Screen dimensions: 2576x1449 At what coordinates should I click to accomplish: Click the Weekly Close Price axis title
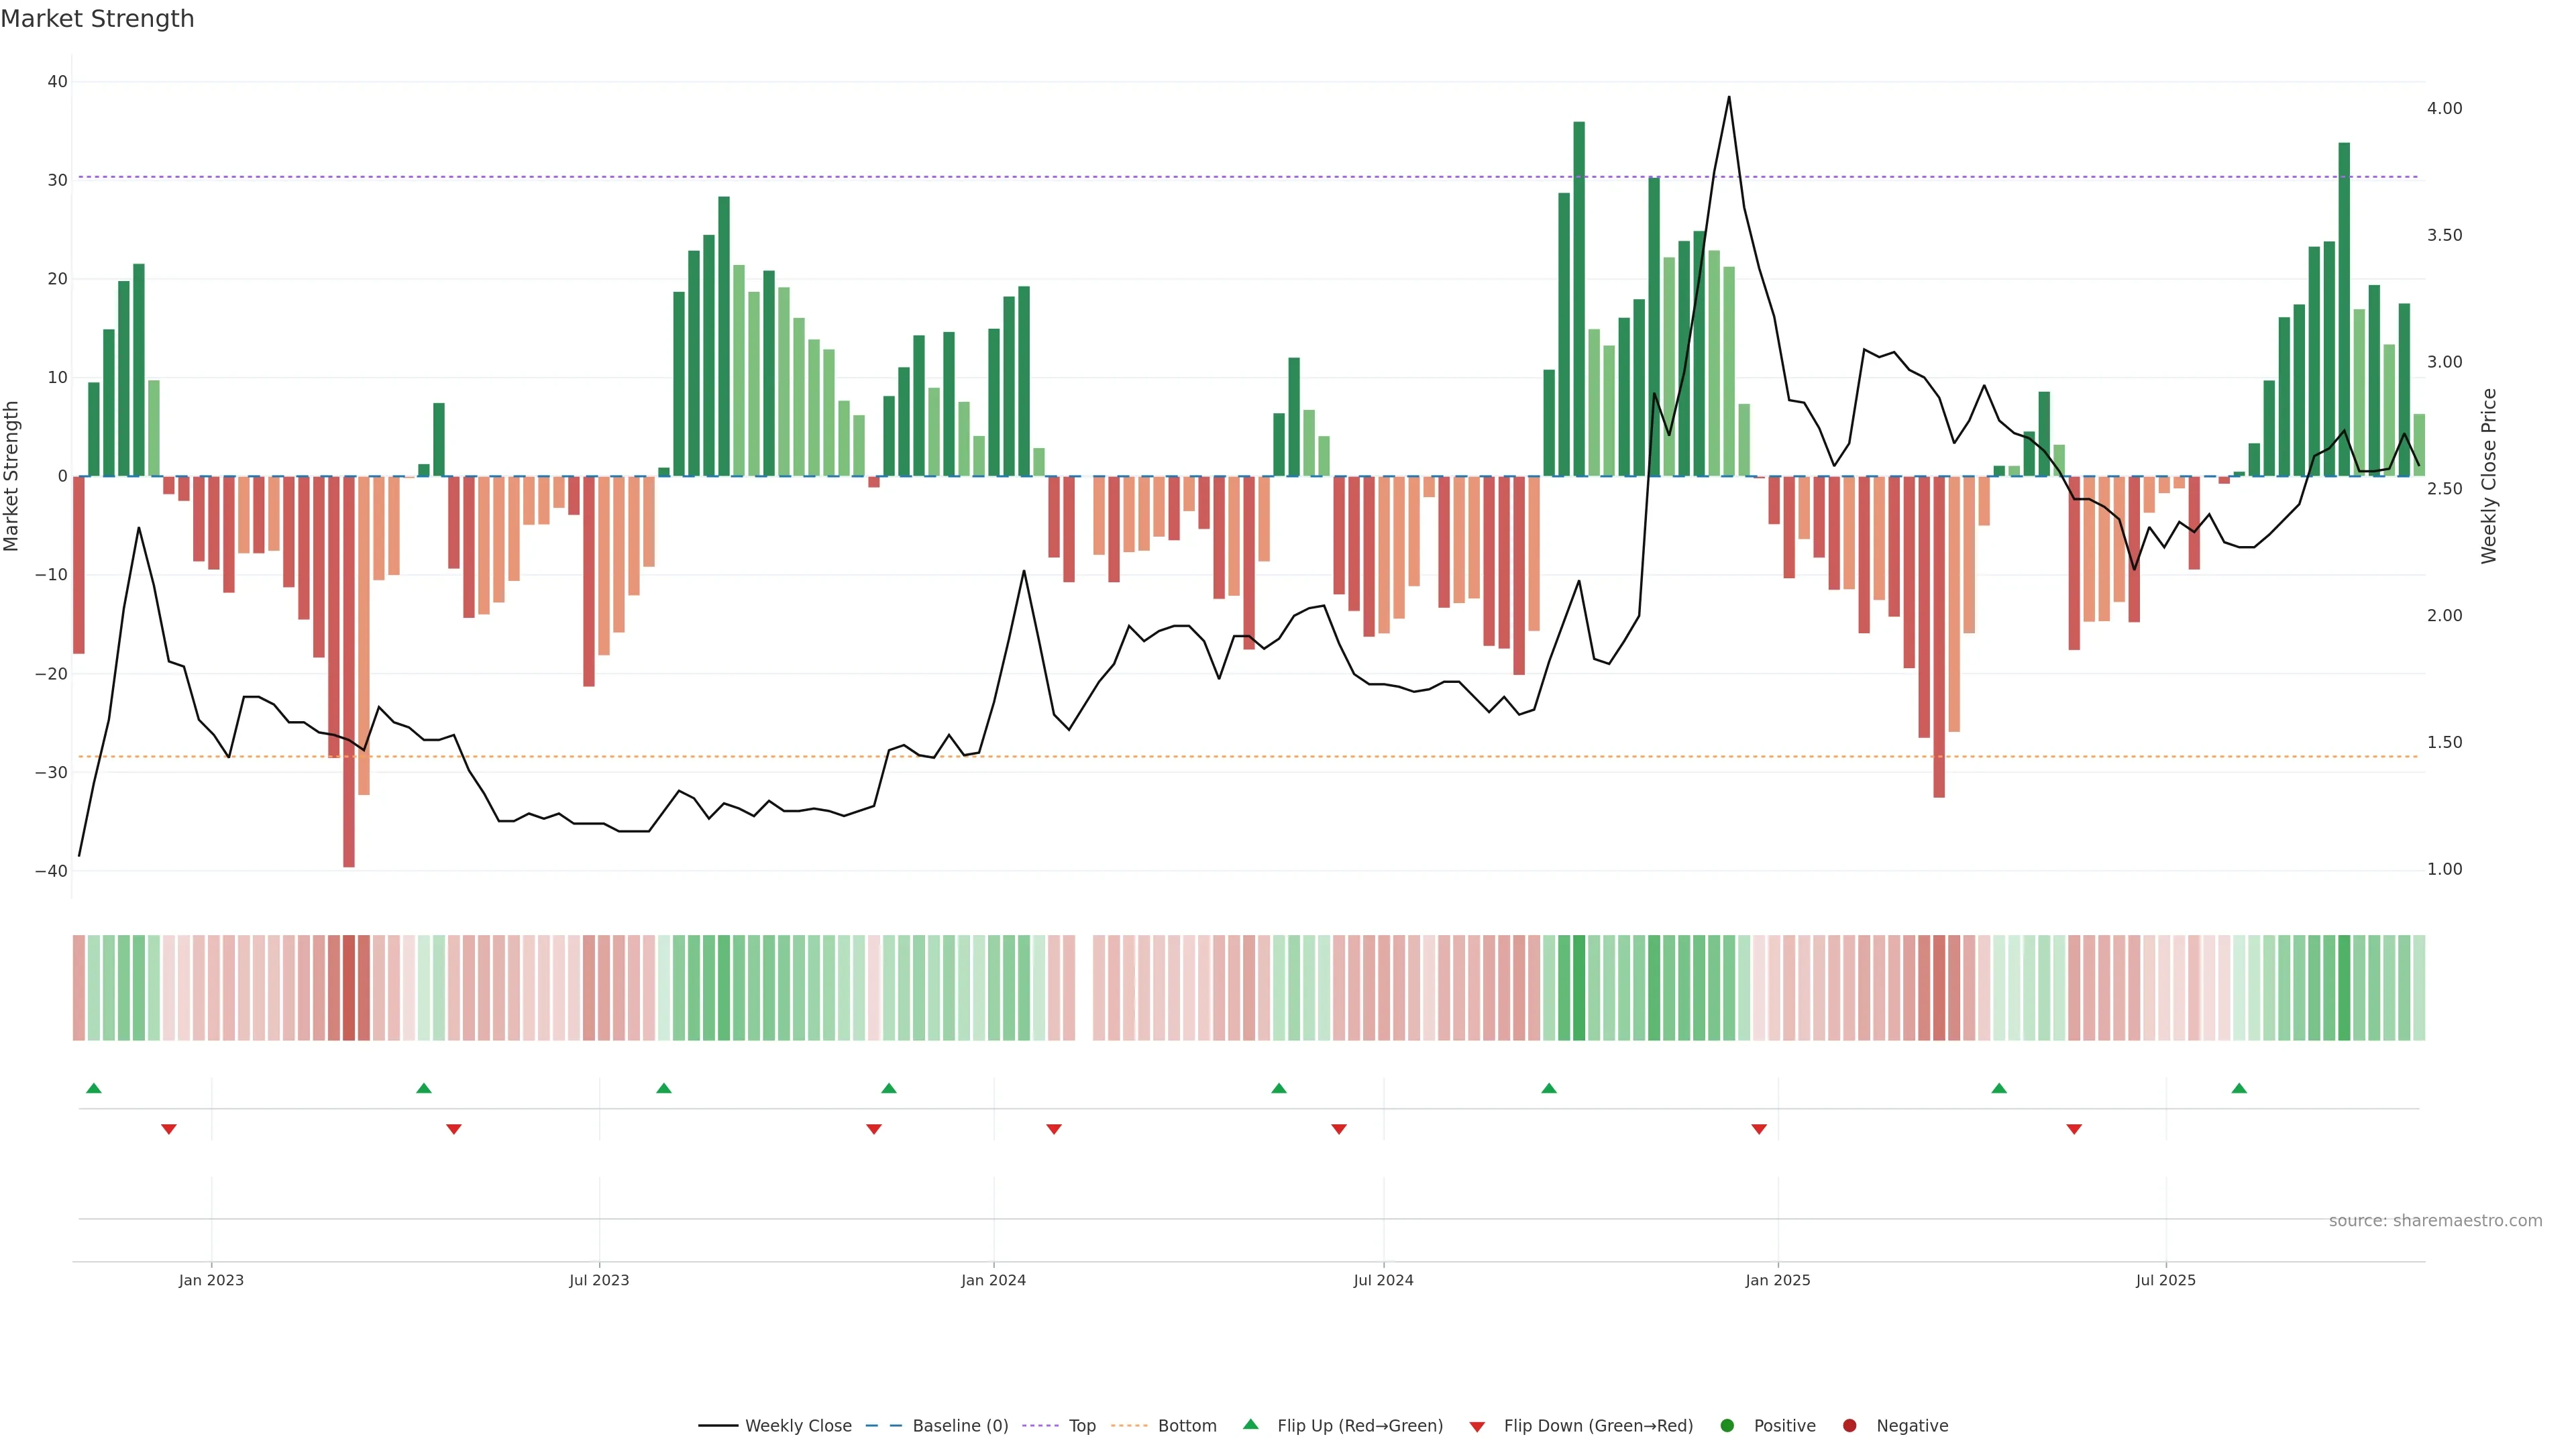[x=2489, y=476]
